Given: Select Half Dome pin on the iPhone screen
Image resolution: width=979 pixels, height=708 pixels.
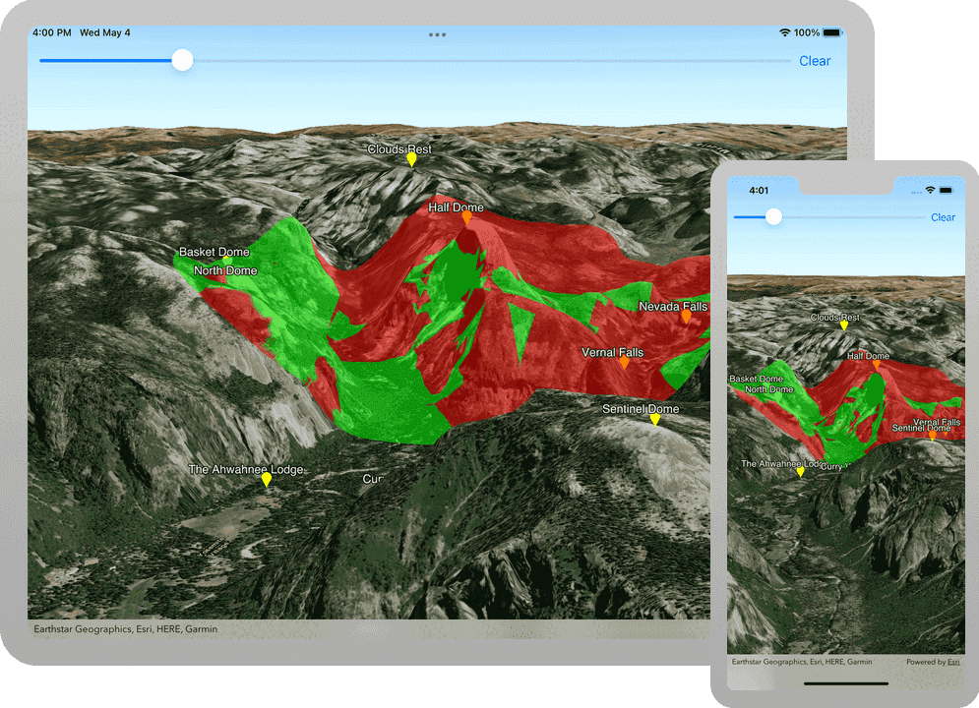Looking at the screenshot, I should 875,365.
